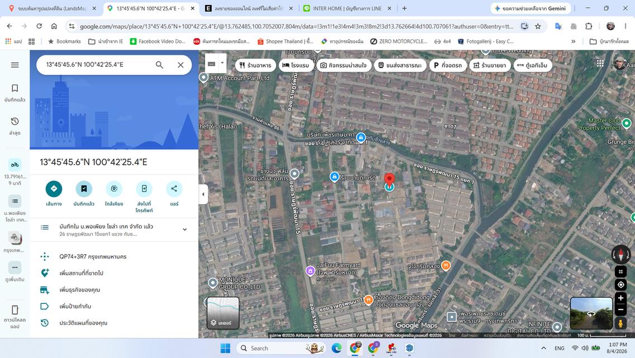The width and height of the screenshot is (635, 358).
Task: Zoom out with the minus button
Action: (621, 310)
